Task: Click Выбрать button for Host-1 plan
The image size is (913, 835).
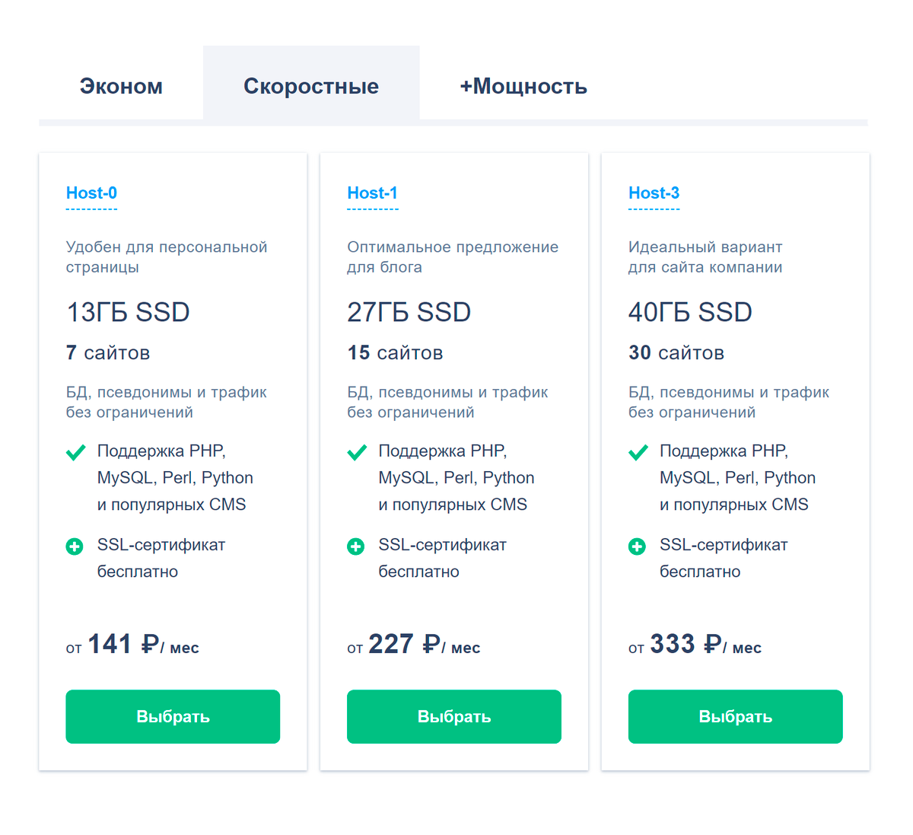Action: click(454, 716)
